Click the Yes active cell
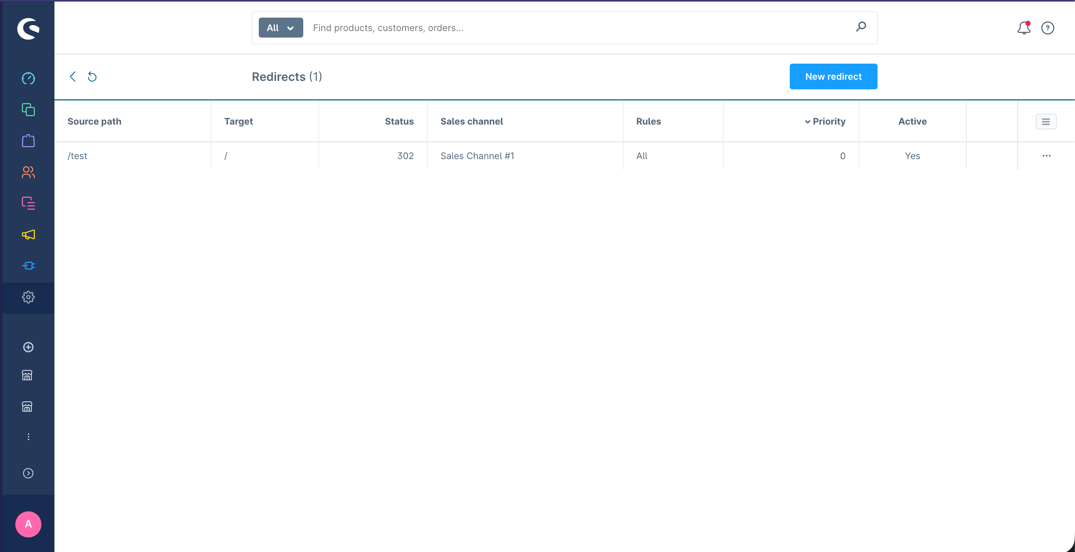This screenshot has height=552, width=1075. click(912, 156)
